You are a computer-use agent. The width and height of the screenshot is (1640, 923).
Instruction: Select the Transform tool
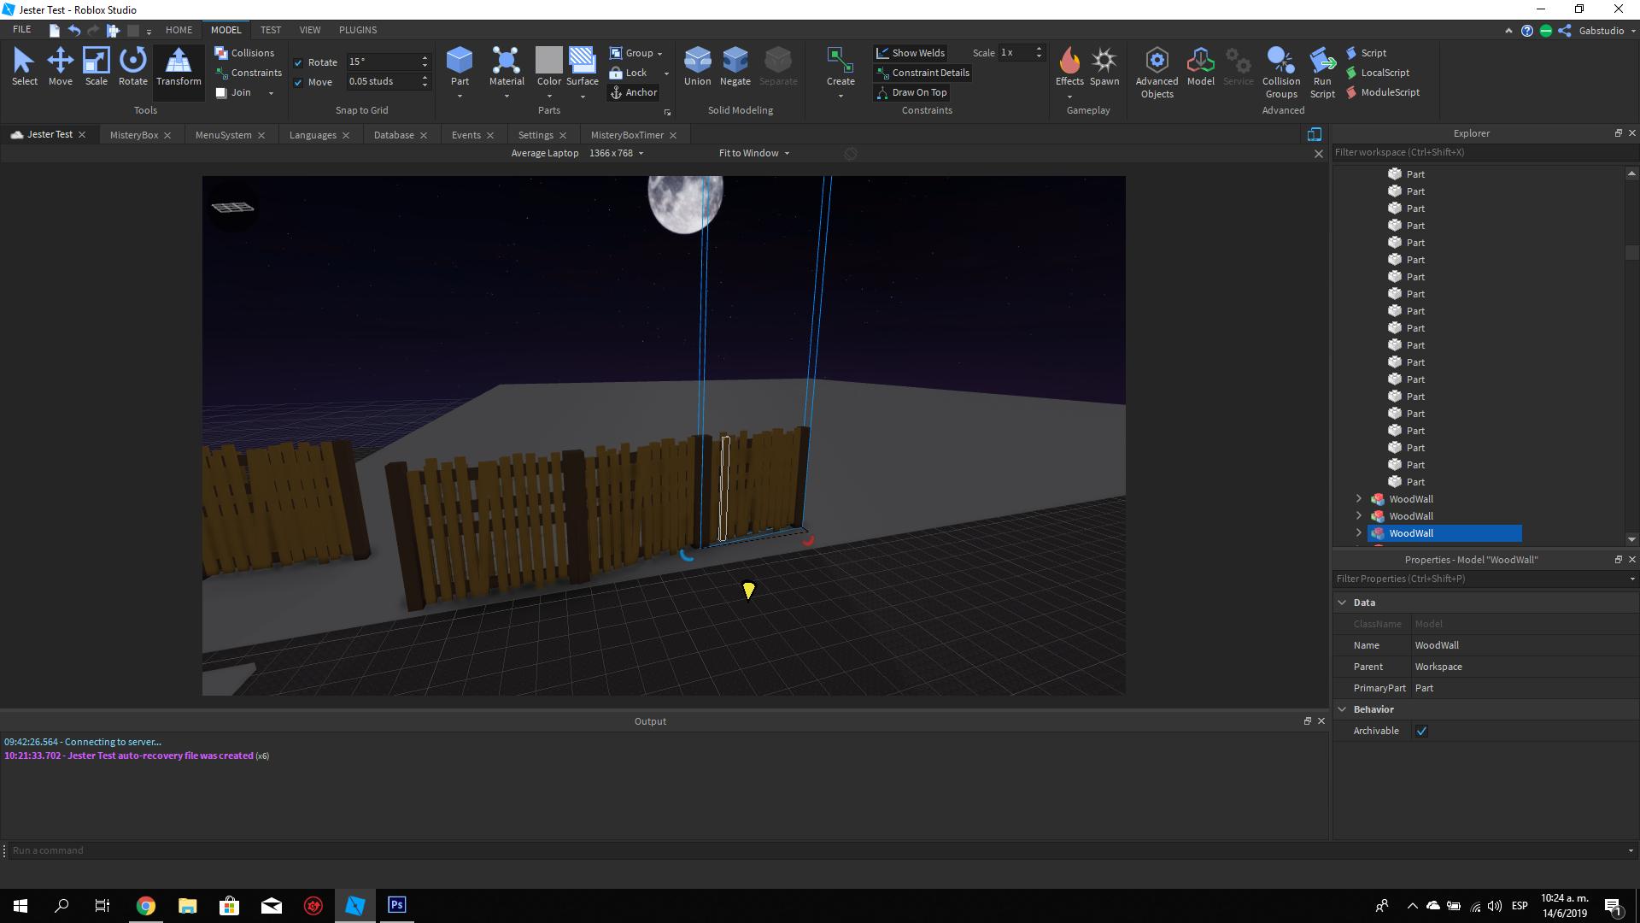(179, 67)
